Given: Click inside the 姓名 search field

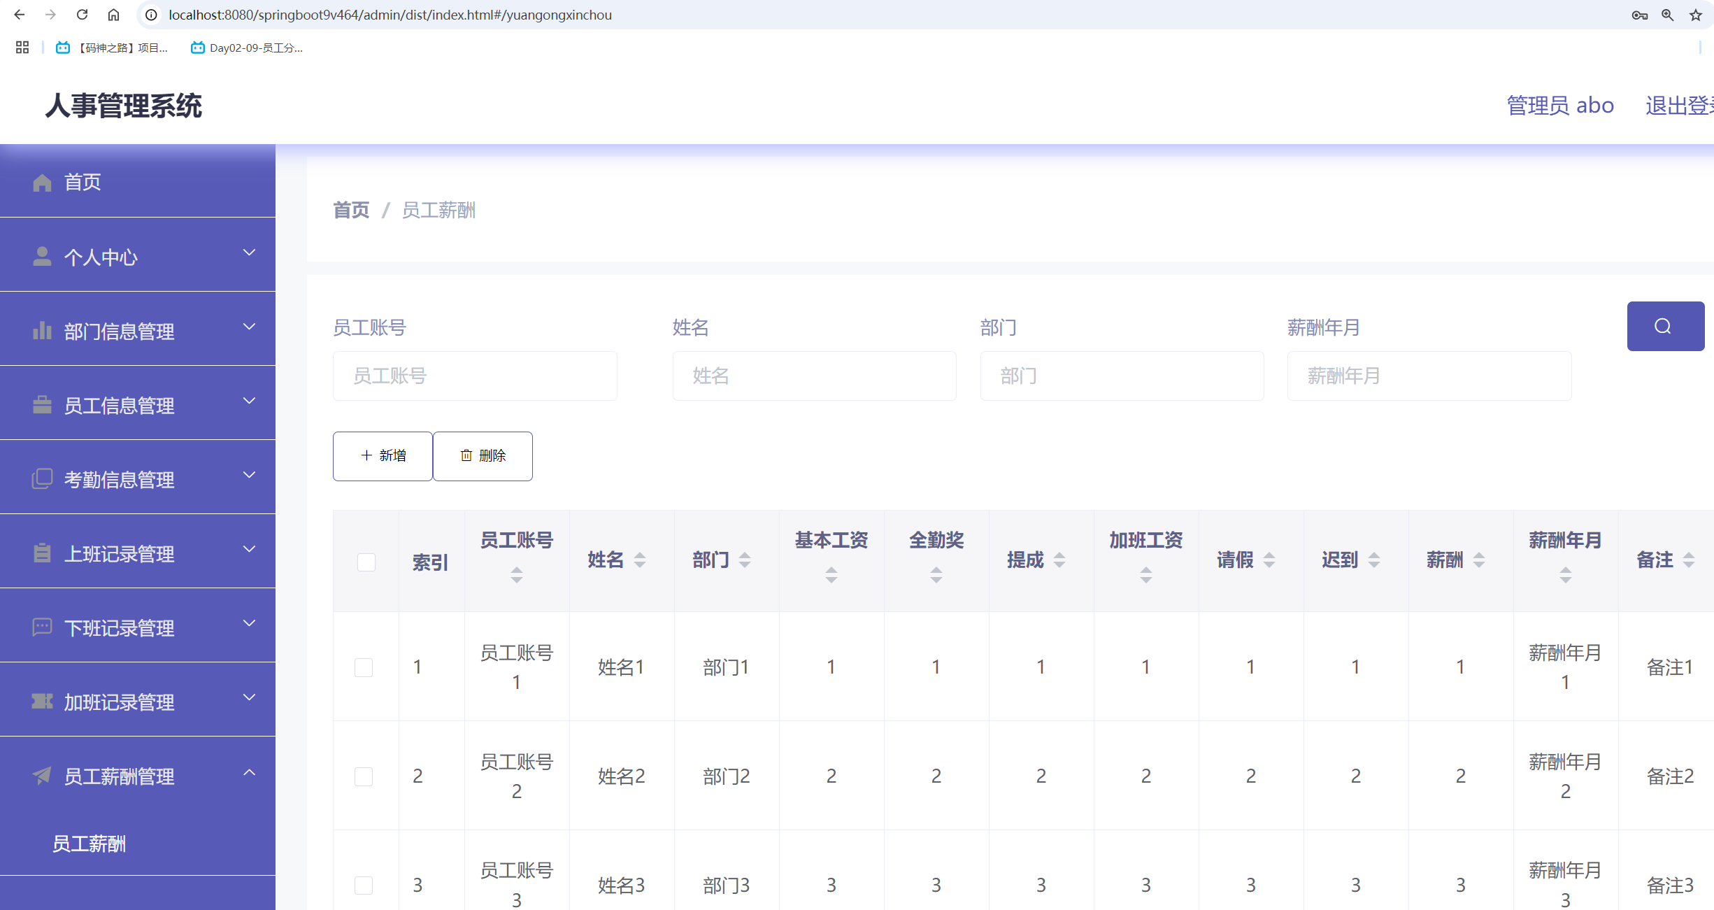Looking at the screenshot, I should [813, 376].
